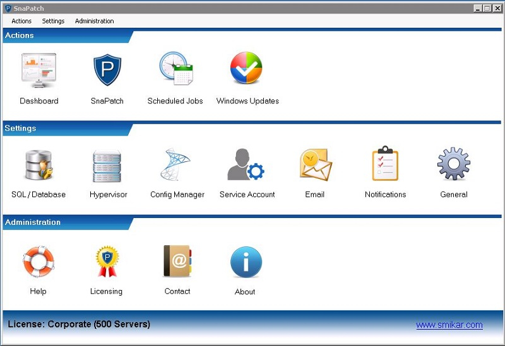The image size is (505, 346).
Task: Open the Windows Updates icon
Action: pos(246,68)
